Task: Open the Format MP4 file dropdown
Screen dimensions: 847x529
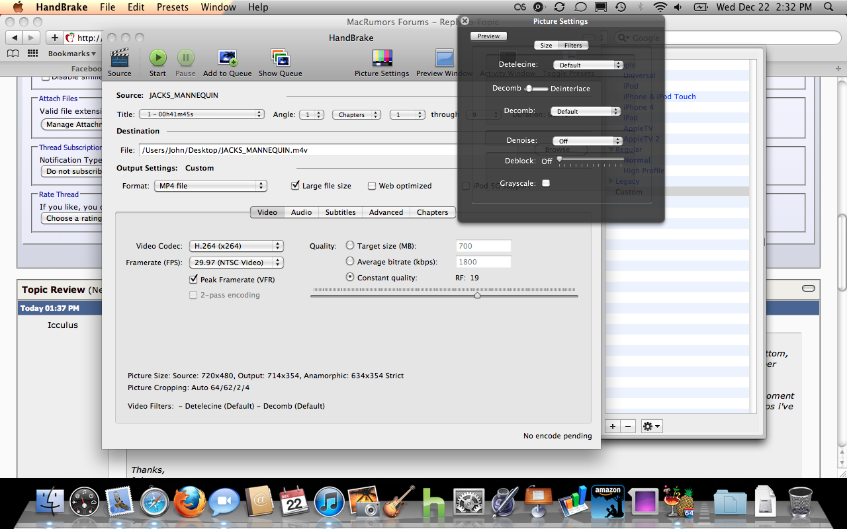Action: pos(210,186)
